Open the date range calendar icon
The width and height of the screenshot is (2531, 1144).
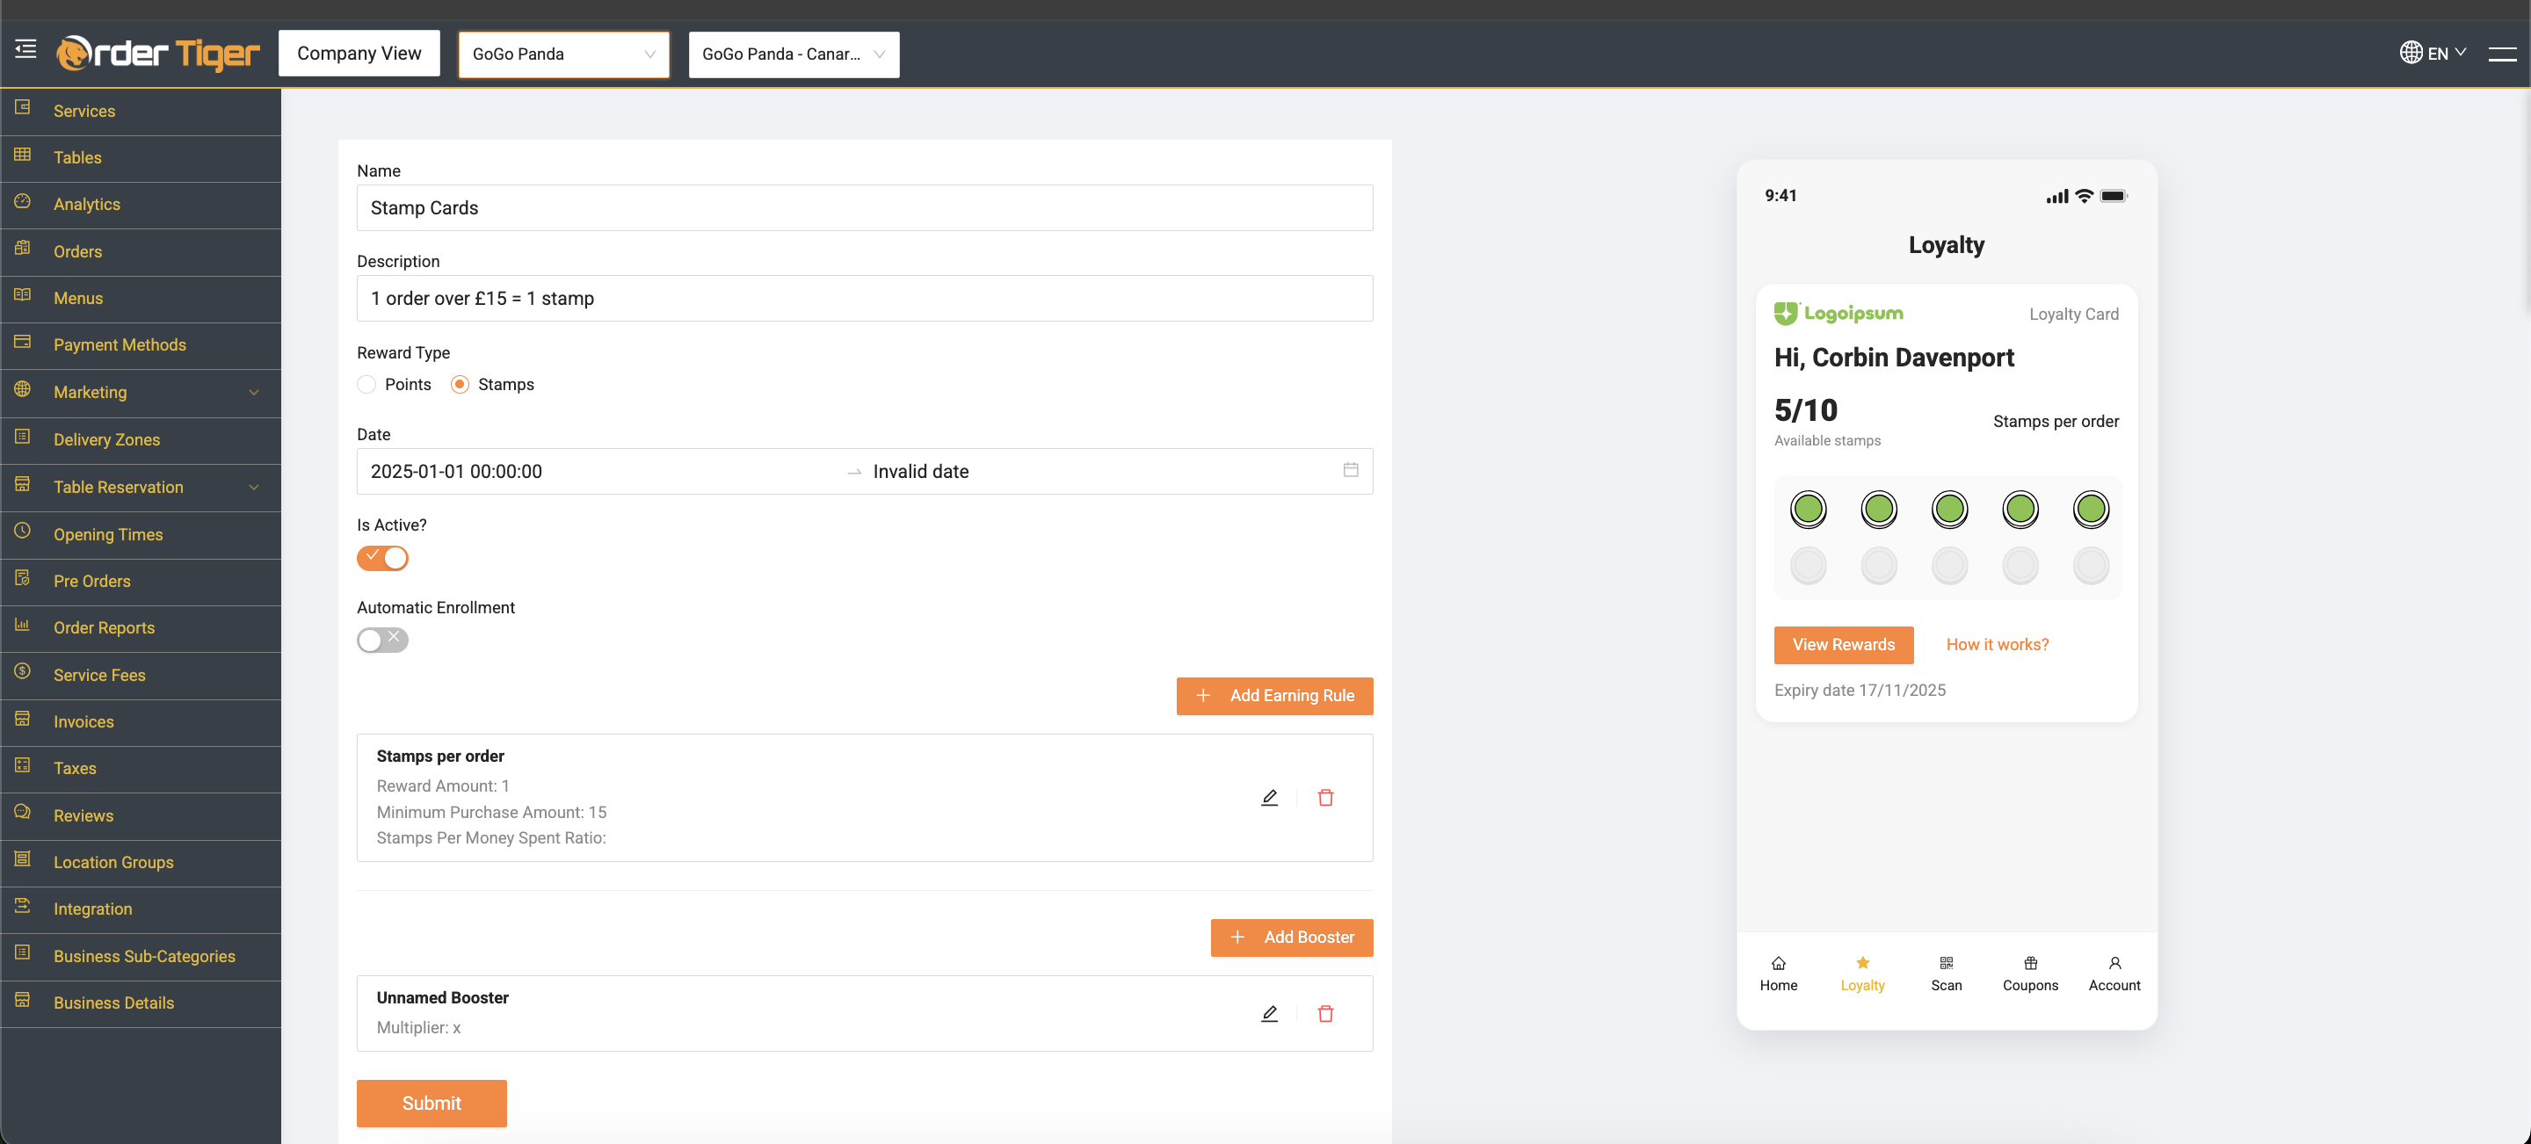pos(1350,470)
